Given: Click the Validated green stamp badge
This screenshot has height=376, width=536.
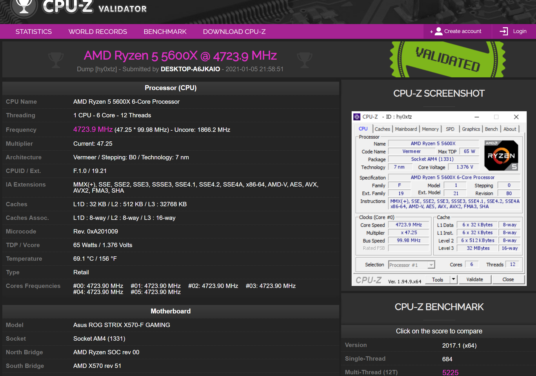Looking at the screenshot, I should coord(448,59).
